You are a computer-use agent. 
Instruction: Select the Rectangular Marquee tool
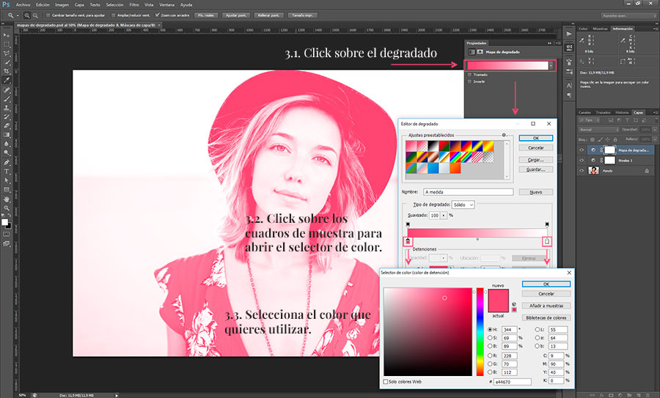[x=7, y=43]
